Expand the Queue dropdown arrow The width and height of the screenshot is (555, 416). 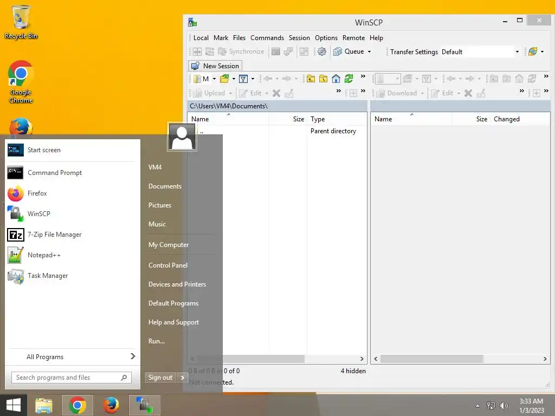369,51
